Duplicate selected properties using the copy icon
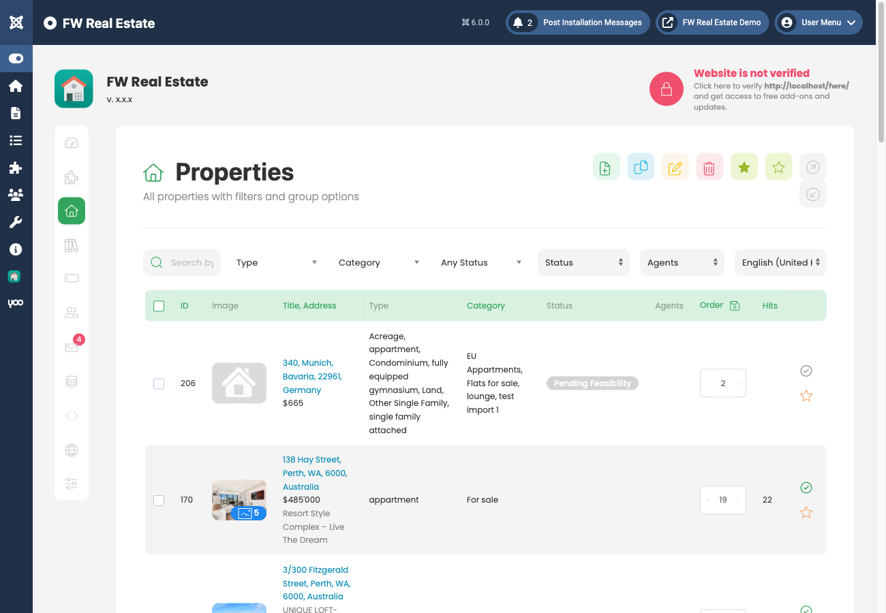Image resolution: width=886 pixels, height=613 pixels. pos(640,166)
